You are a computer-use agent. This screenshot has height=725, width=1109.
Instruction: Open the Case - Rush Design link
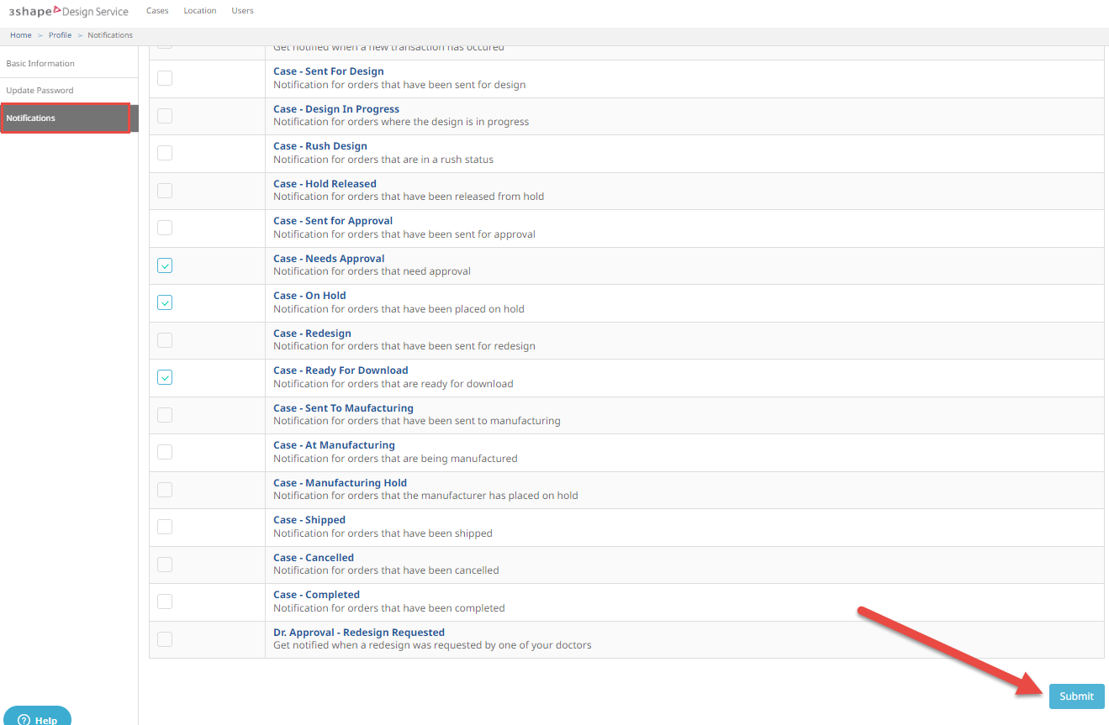(319, 145)
